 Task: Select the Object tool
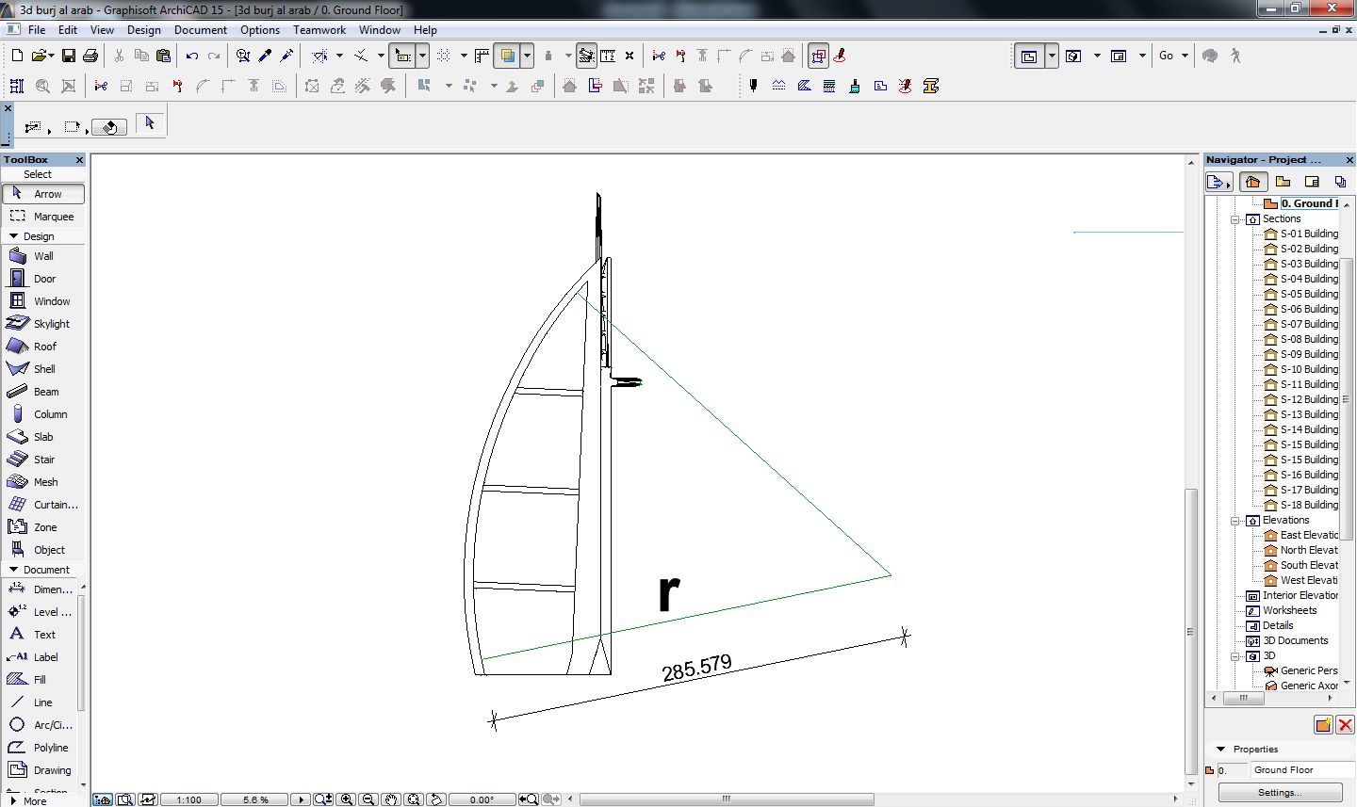pos(43,550)
